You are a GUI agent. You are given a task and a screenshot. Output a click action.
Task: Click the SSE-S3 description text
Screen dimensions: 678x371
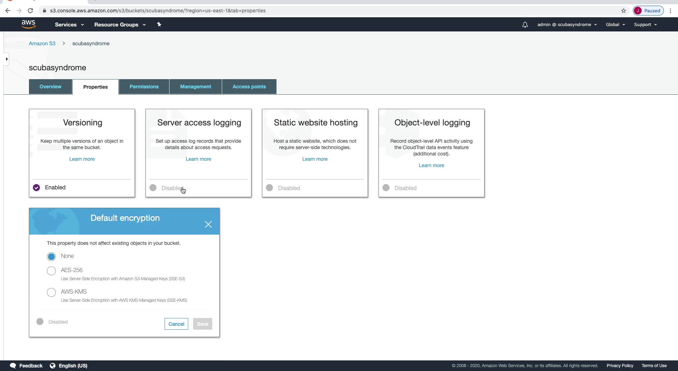point(123,279)
